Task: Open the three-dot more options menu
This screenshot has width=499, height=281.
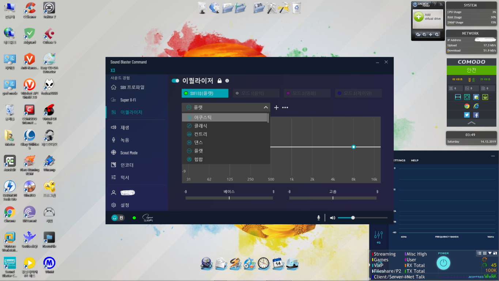Action: (x=285, y=108)
